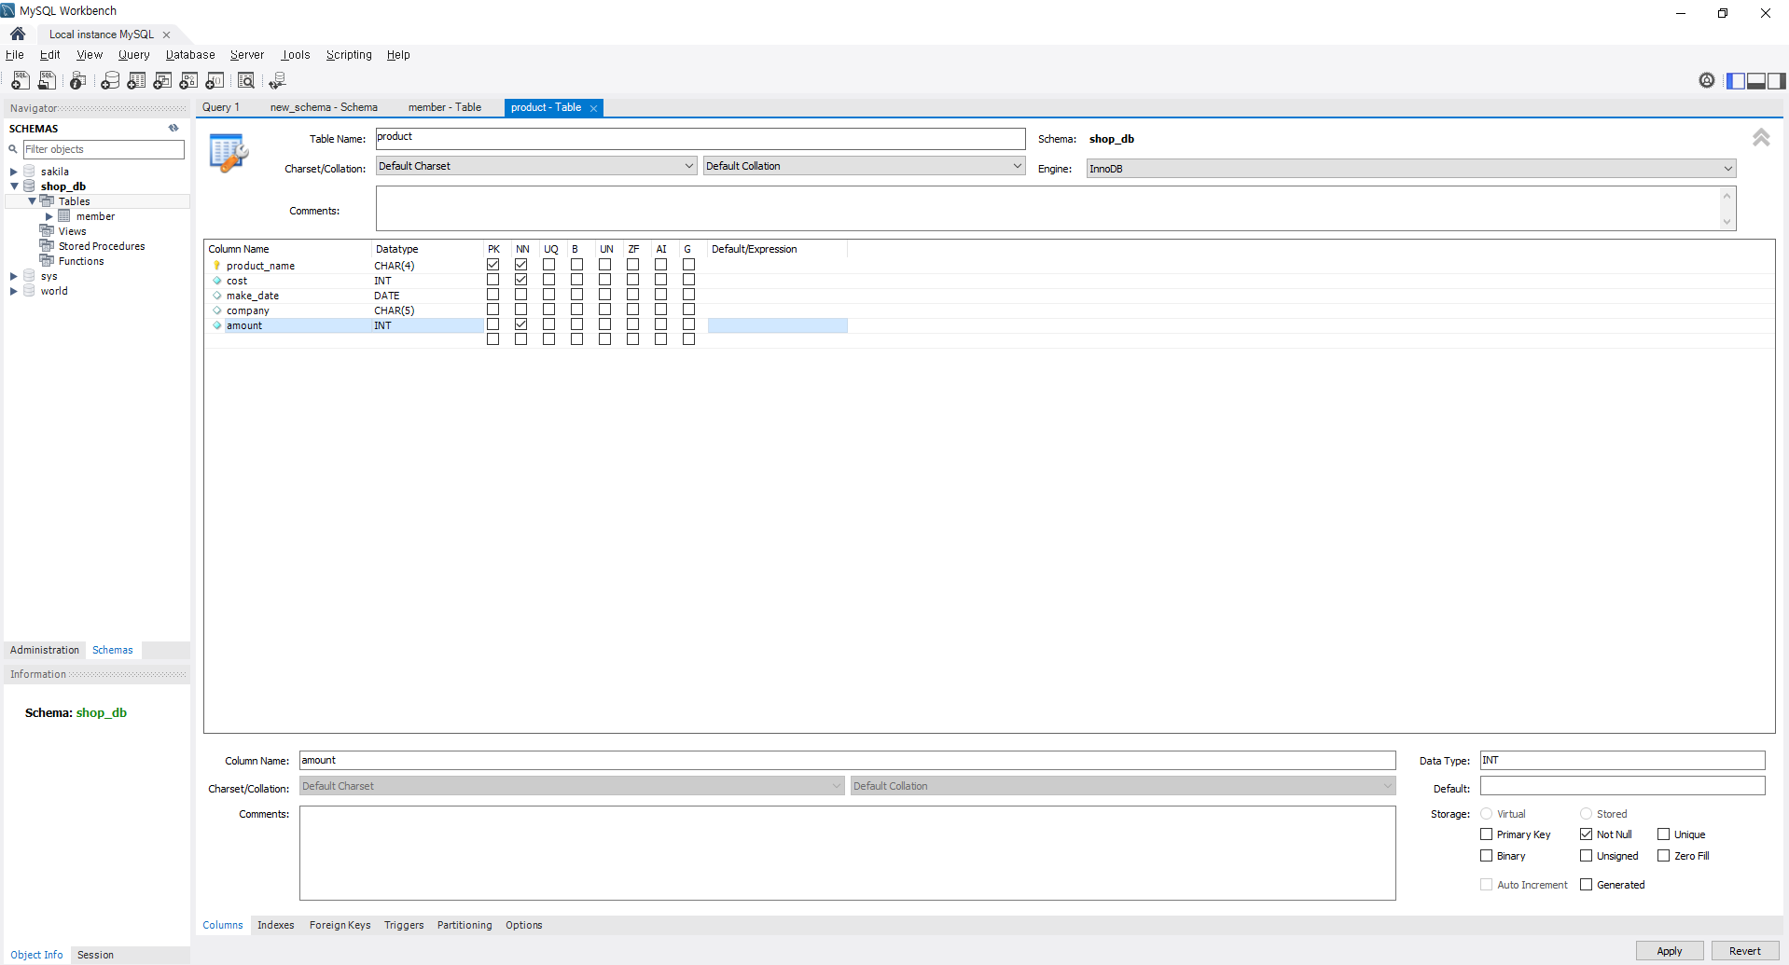Click the Filter objects search field
The image size is (1789, 965).
[x=104, y=149]
